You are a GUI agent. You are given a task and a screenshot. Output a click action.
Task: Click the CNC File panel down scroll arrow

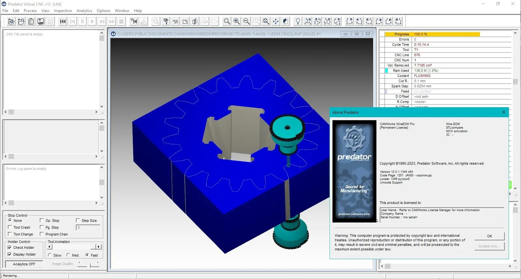point(102,107)
